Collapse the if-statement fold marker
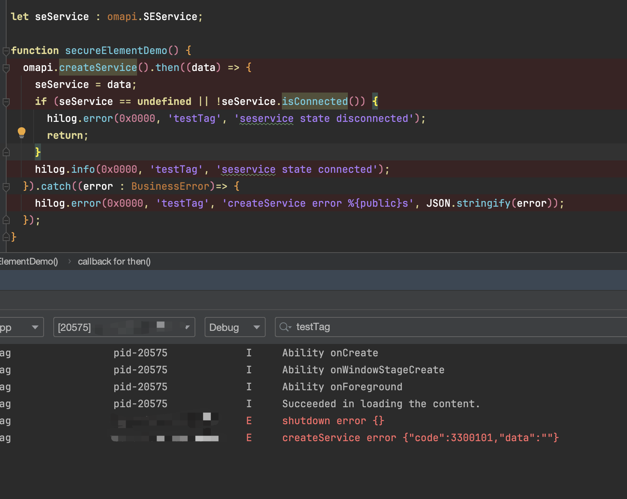The width and height of the screenshot is (627, 499). (x=6, y=102)
